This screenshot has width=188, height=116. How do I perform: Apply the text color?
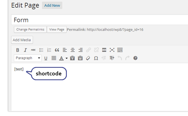pyautogui.click(x=61, y=58)
